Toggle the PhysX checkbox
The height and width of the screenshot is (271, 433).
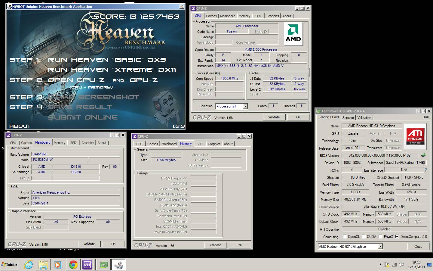(x=380, y=237)
